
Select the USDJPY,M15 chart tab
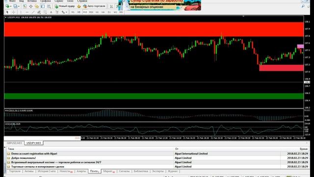(x=34, y=143)
